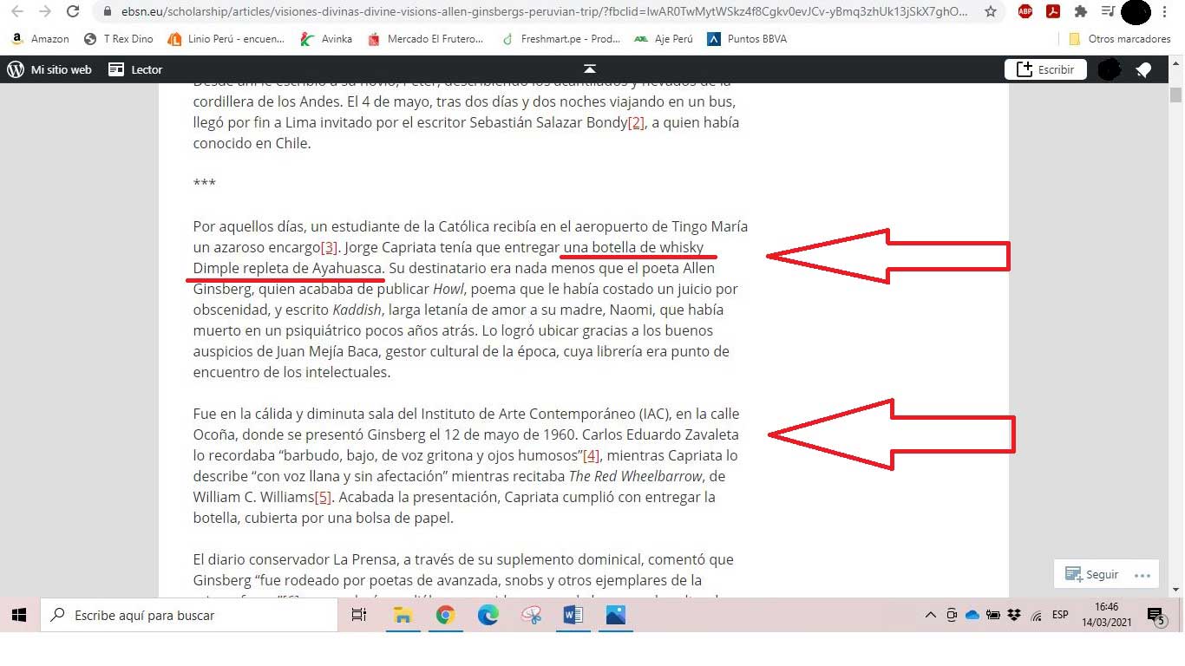Expand the Otros marcadores bookmarks folder

coord(1119,39)
